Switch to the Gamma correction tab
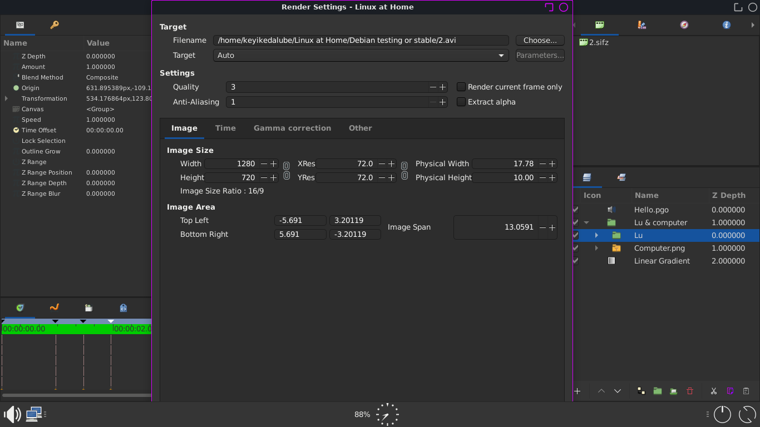Screen dimensions: 760x427 292,128
